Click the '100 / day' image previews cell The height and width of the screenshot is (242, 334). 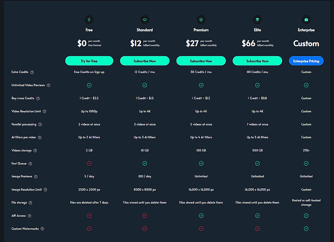point(145,176)
